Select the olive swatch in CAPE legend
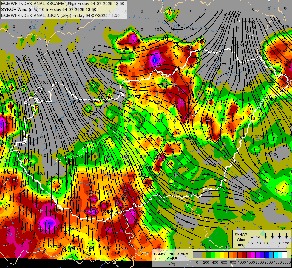 pos(204,255)
